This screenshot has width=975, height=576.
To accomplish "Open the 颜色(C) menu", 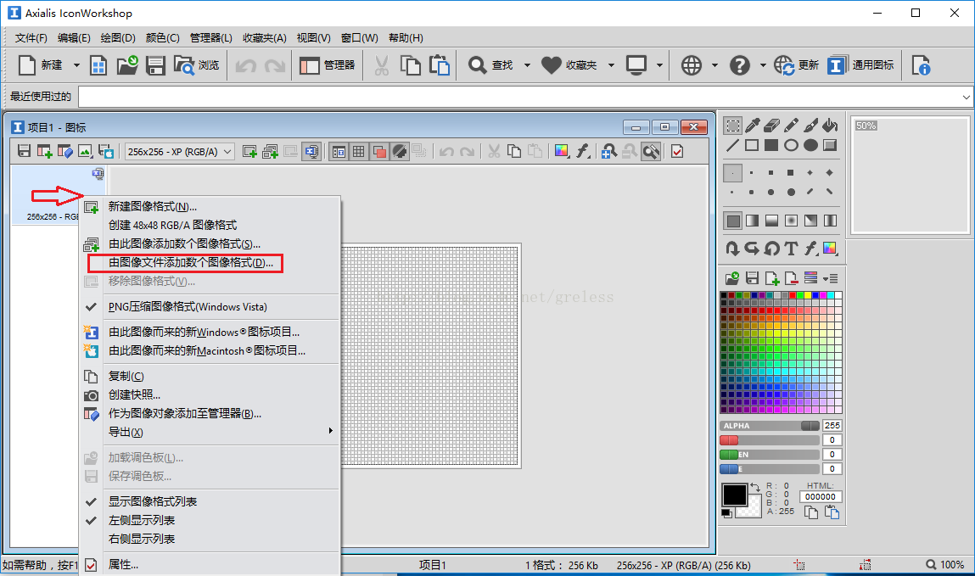I will (163, 38).
